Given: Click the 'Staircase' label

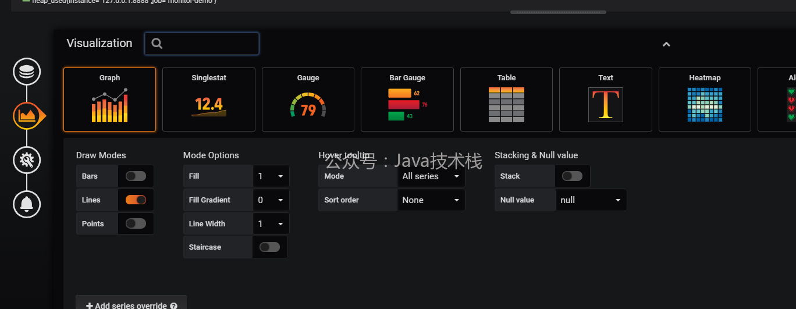Looking at the screenshot, I should coord(205,247).
